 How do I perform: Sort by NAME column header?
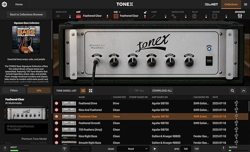tap(82, 97)
